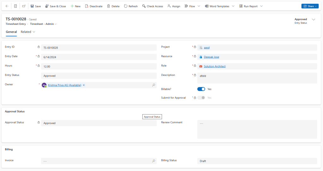
Task: Open record in new window icon
Action: (x=24, y=6)
